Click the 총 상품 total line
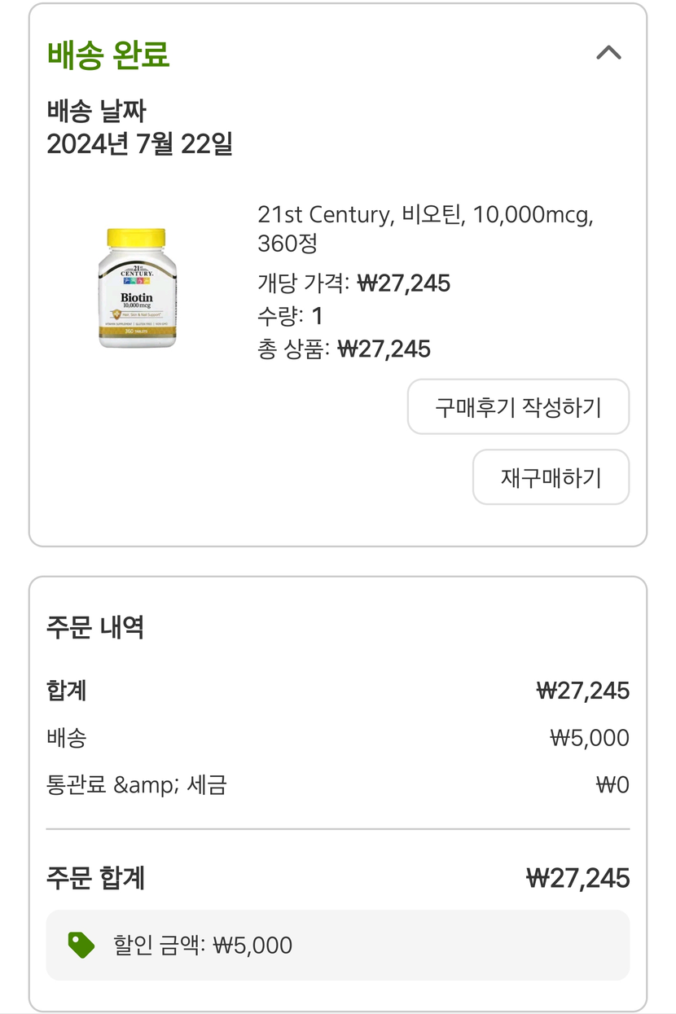This screenshot has width=676, height=1014. [344, 349]
